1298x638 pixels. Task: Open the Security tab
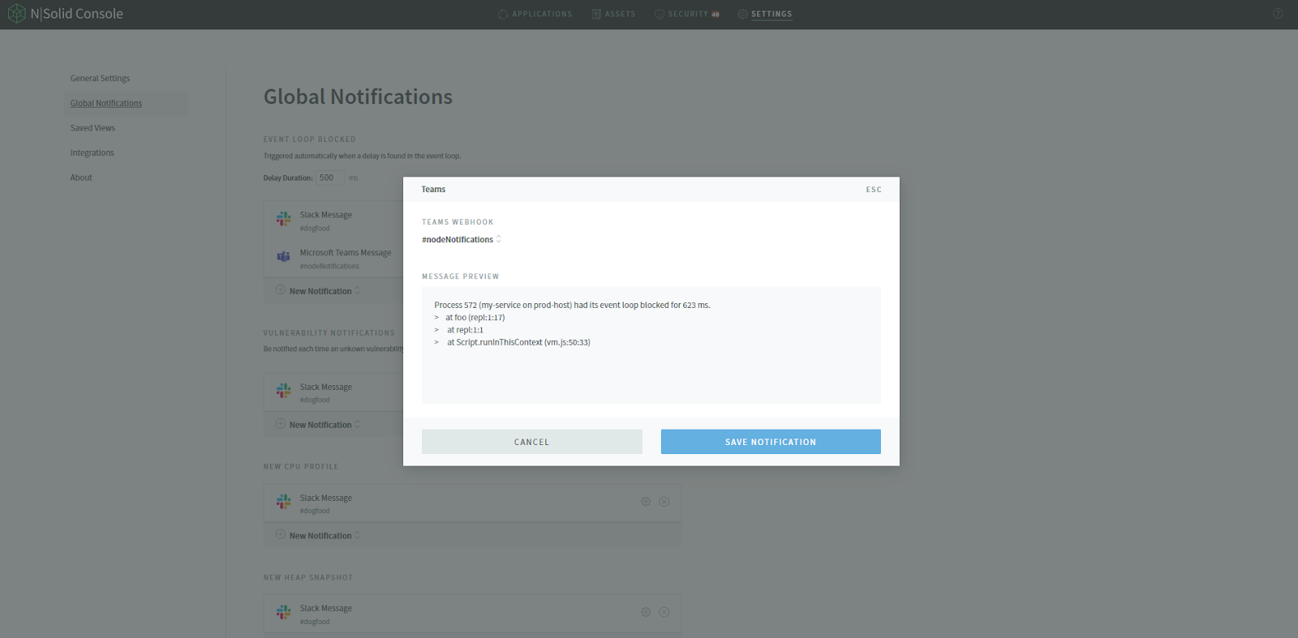click(687, 14)
